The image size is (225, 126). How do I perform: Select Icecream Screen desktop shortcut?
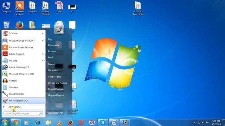pyautogui.click(x=20, y=8)
